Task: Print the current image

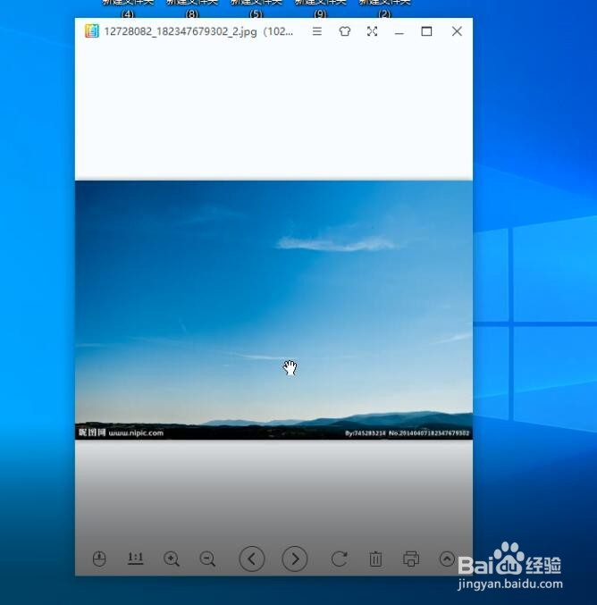Action: click(x=411, y=559)
